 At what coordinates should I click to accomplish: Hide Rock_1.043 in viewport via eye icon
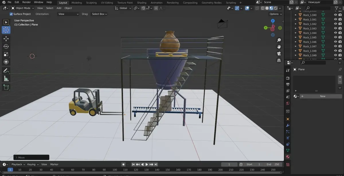click(335, 28)
